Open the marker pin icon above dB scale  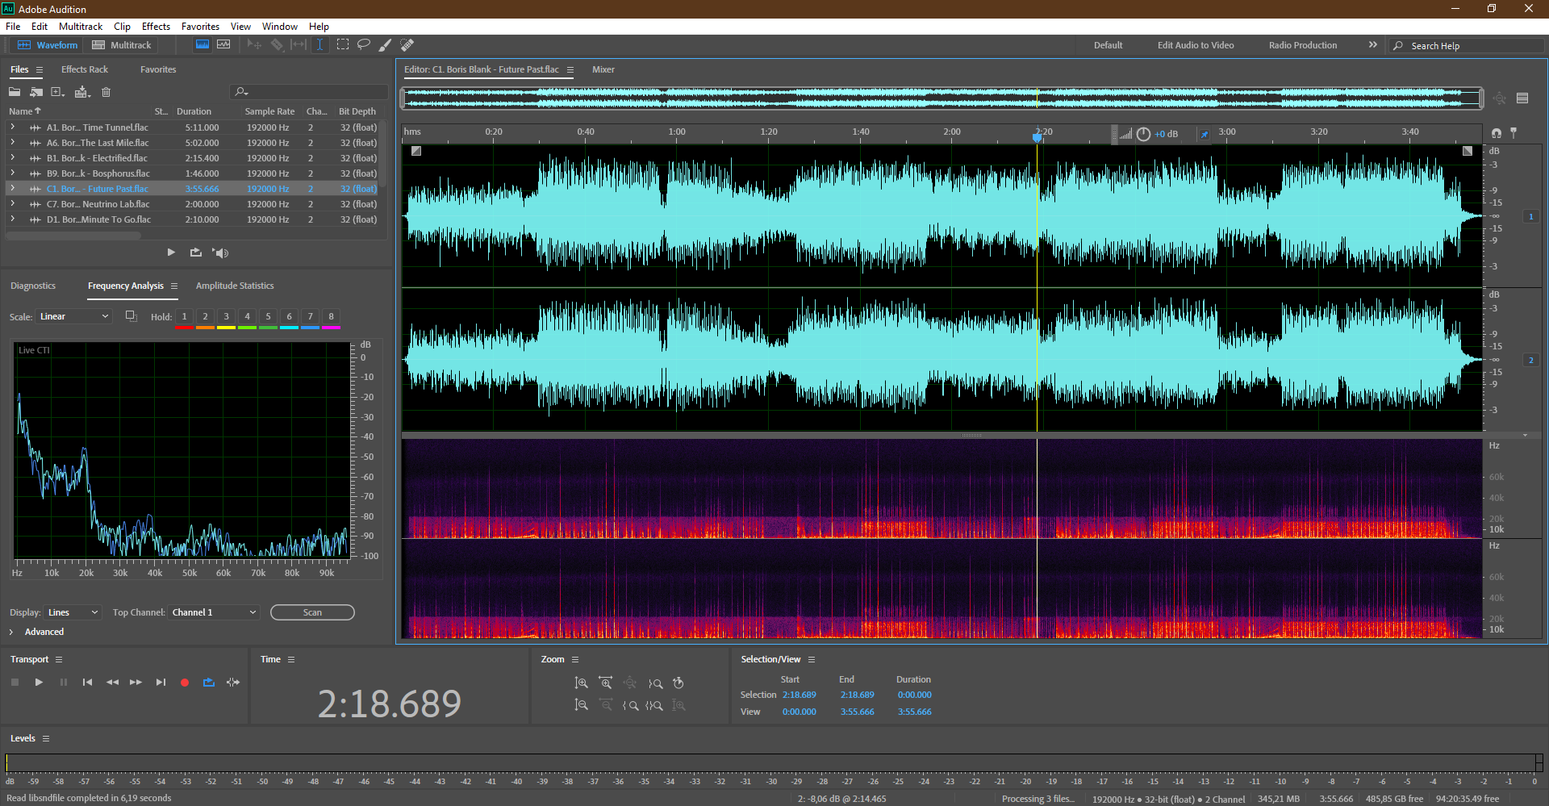1514,132
